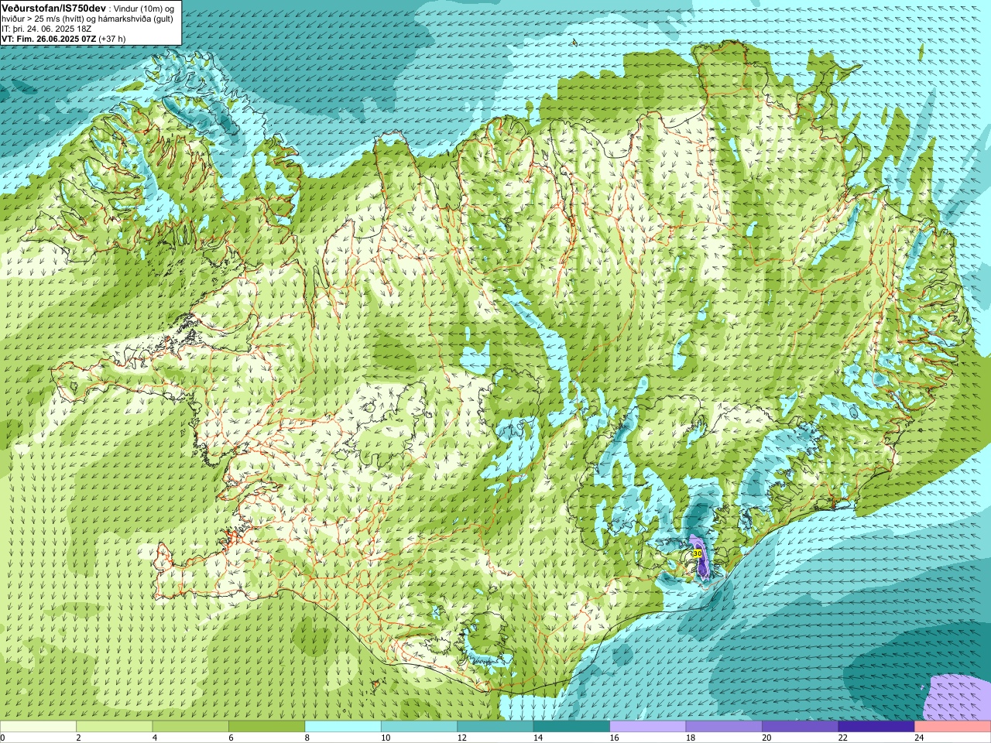The height and width of the screenshot is (743, 991).
Task: Click legend tick label '2'
Action: pyautogui.click(x=78, y=738)
